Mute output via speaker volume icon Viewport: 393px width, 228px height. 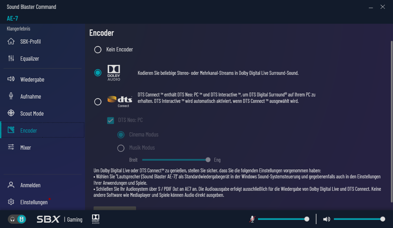click(327, 219)
